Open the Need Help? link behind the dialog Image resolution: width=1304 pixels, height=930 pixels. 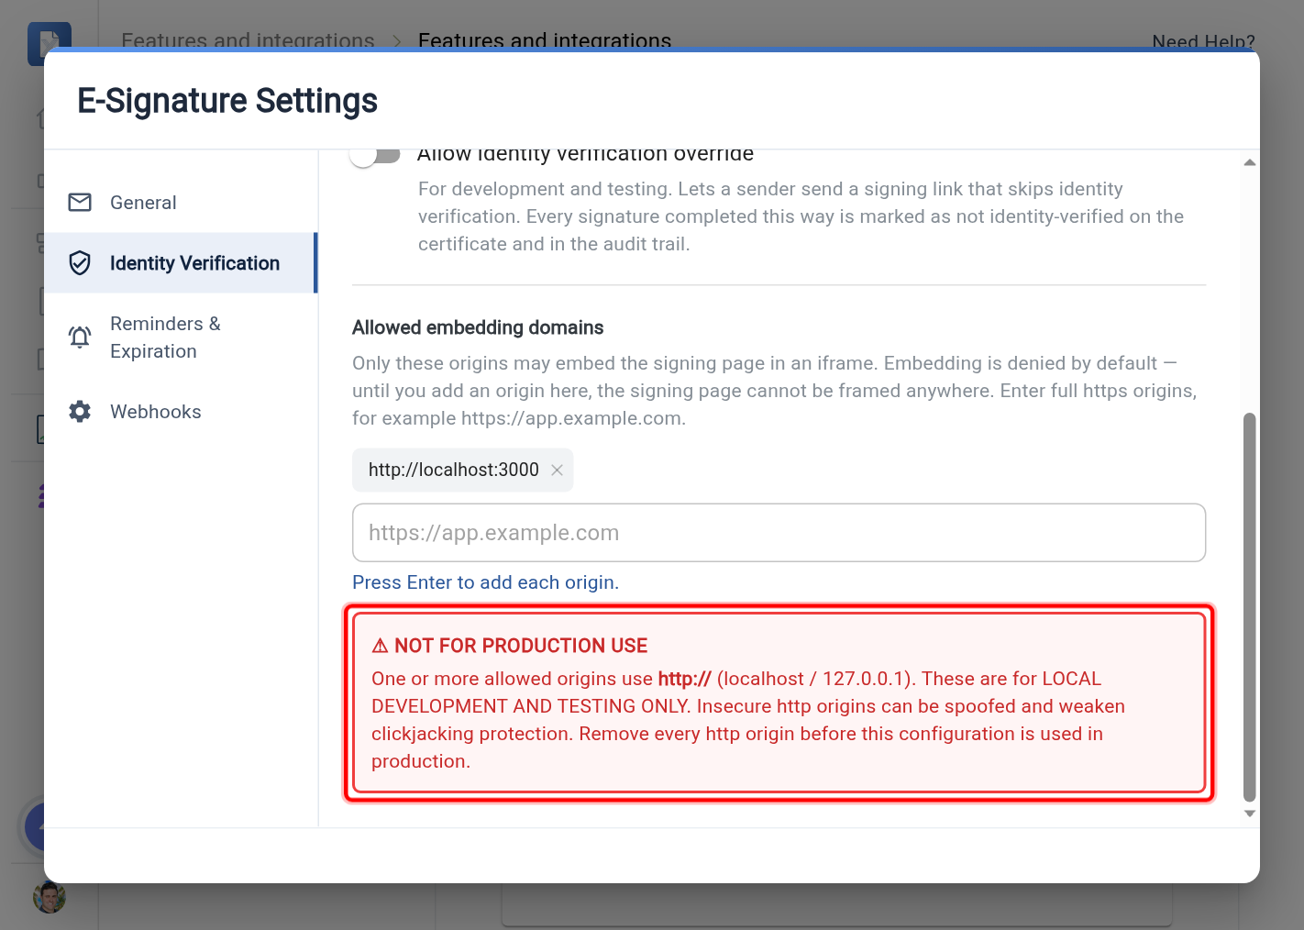click(x=1203, y=41)
